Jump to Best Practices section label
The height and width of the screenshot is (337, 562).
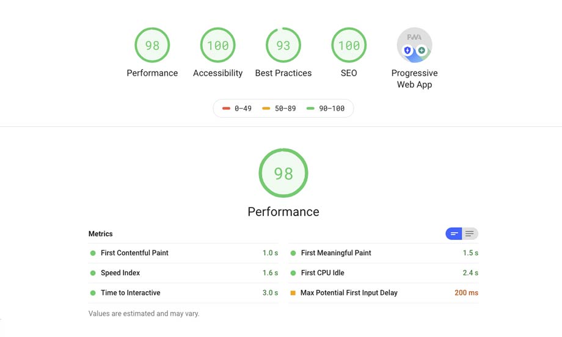pos(283,73)
